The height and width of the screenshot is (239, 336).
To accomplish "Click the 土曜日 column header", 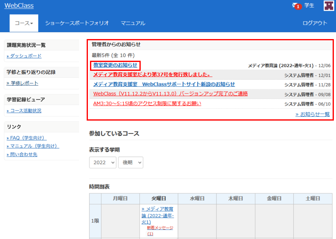I will (x=313, y=198).
